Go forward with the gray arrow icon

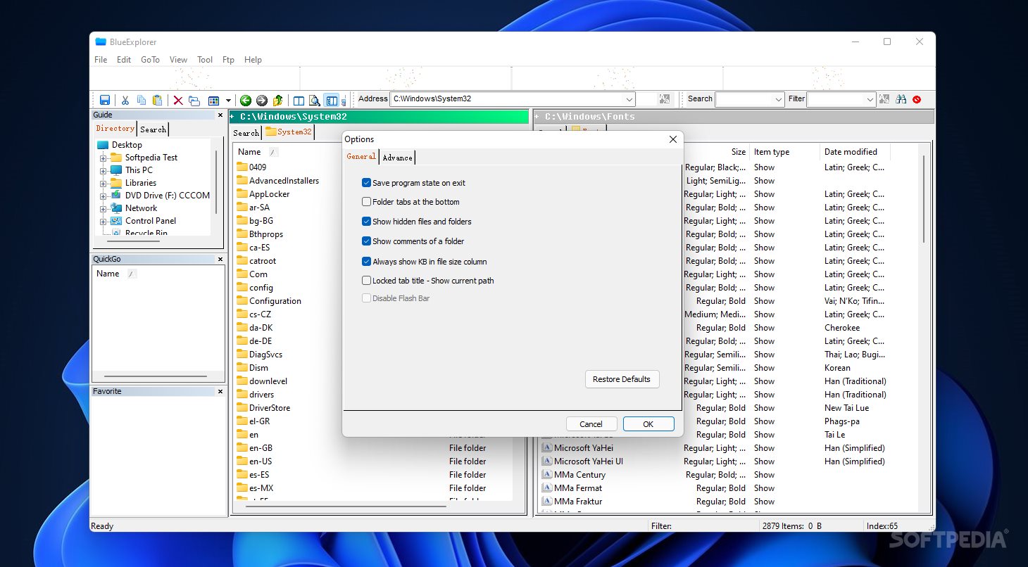(262, 101)
